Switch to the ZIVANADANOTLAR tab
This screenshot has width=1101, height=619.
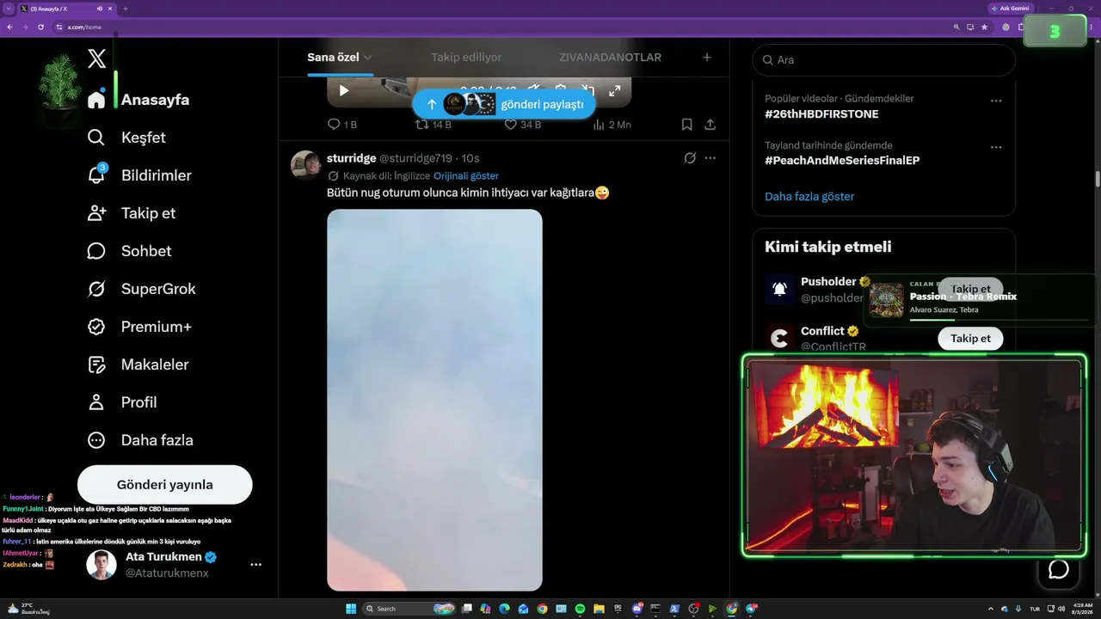coord(610,58)
